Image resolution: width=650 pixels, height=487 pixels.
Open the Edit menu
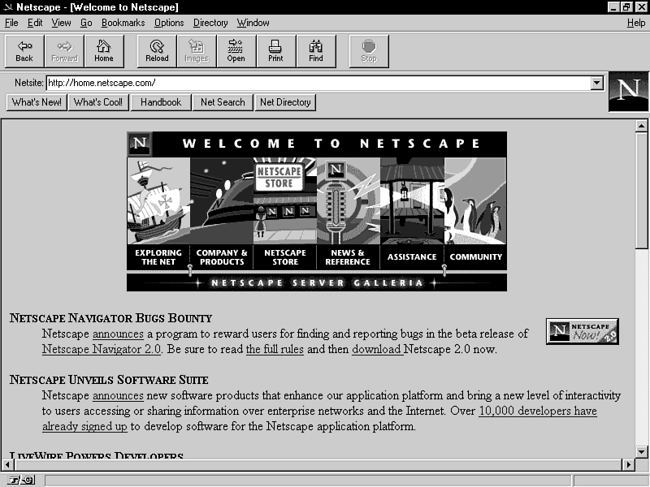(35, 23)
